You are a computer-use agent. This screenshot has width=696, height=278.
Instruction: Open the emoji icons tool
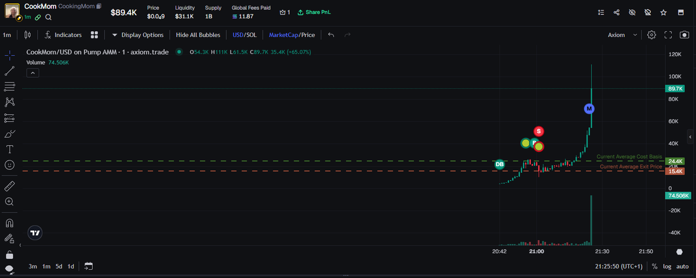[x=10, y=165]
